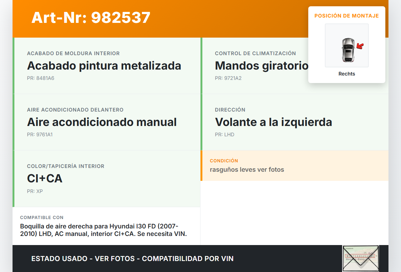This screenshot has width=401, height=272.
Task: Click the Rechts caption under car image
Action: pyautogui.click(x=347, y=74)
